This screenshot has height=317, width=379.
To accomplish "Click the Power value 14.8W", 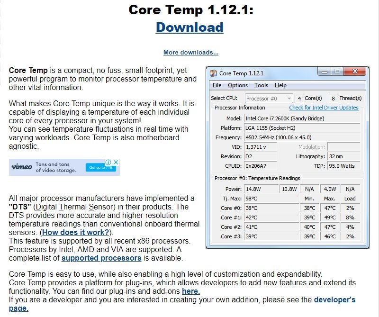I will click(262, 189).
